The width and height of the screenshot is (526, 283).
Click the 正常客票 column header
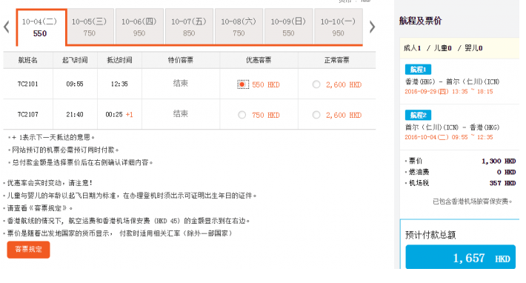tap(337, 60)
